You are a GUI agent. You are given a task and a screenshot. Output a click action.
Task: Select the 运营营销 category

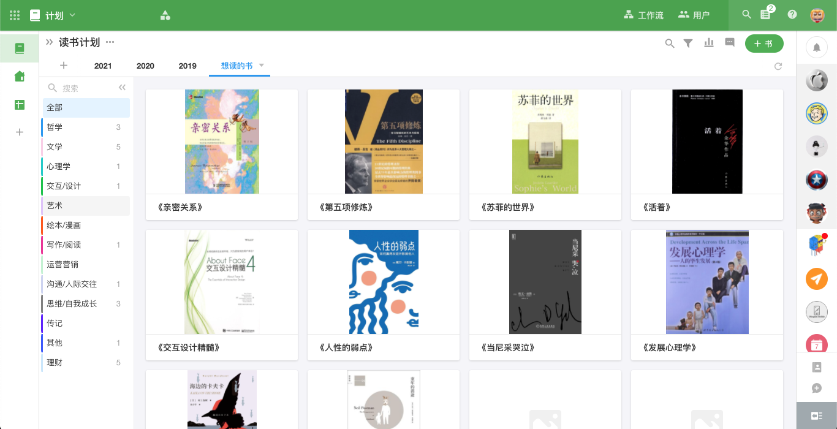(86, 265)
